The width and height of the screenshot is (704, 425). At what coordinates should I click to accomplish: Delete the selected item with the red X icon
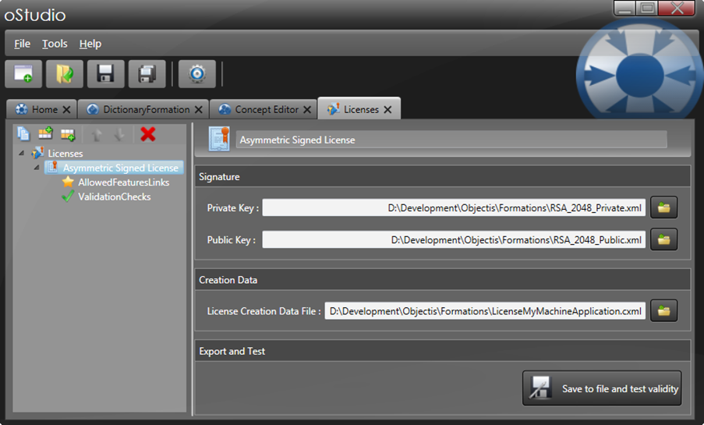pos(147,134)
